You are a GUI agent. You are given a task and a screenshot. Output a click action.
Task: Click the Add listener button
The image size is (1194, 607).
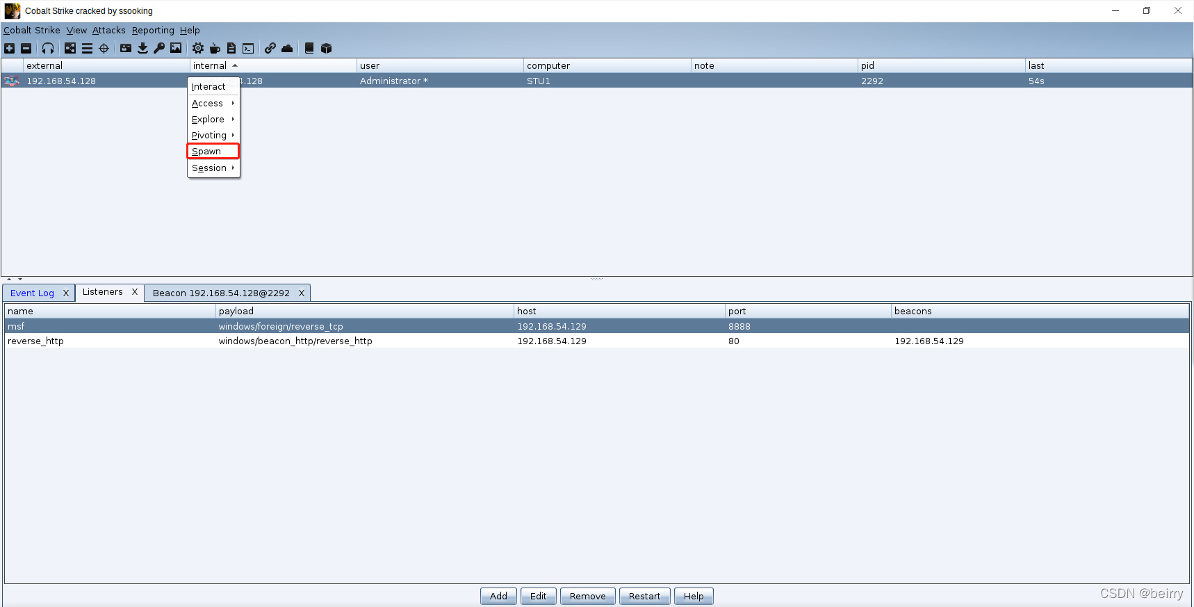(x=498, y=596)
